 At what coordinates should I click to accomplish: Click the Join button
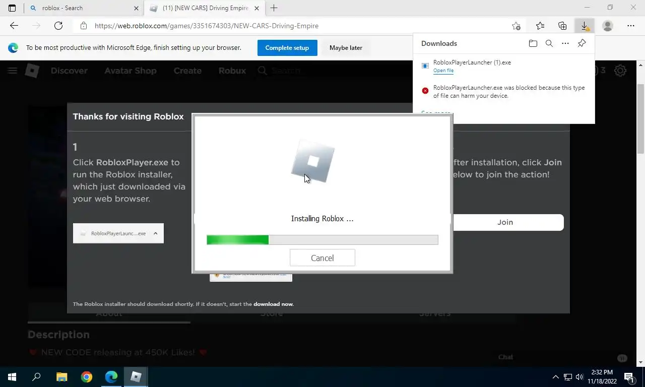pyautogui.click(x=505, y=222)
